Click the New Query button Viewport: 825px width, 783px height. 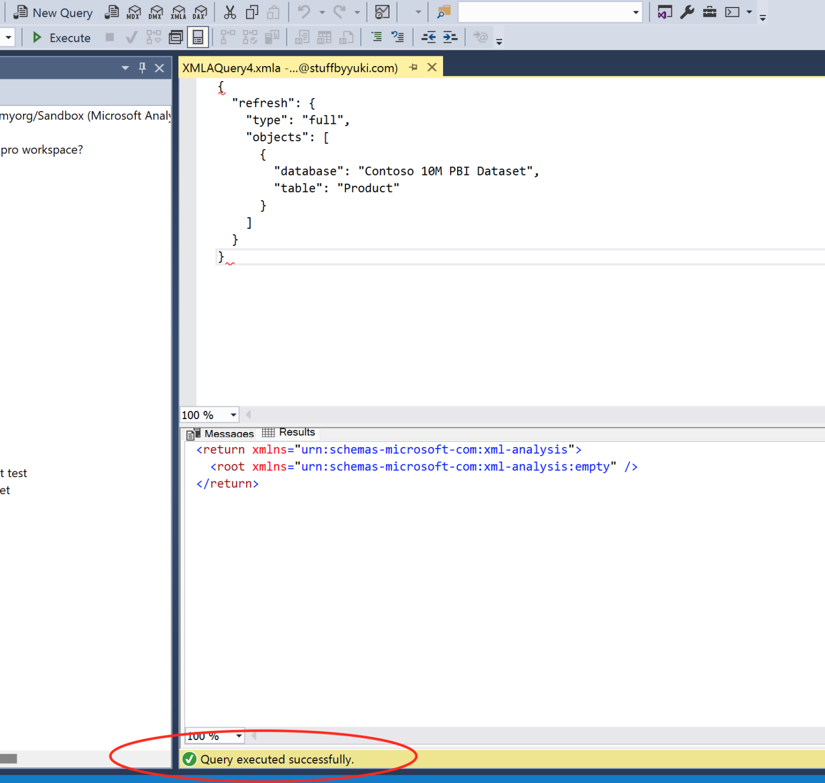coord(53,12)
